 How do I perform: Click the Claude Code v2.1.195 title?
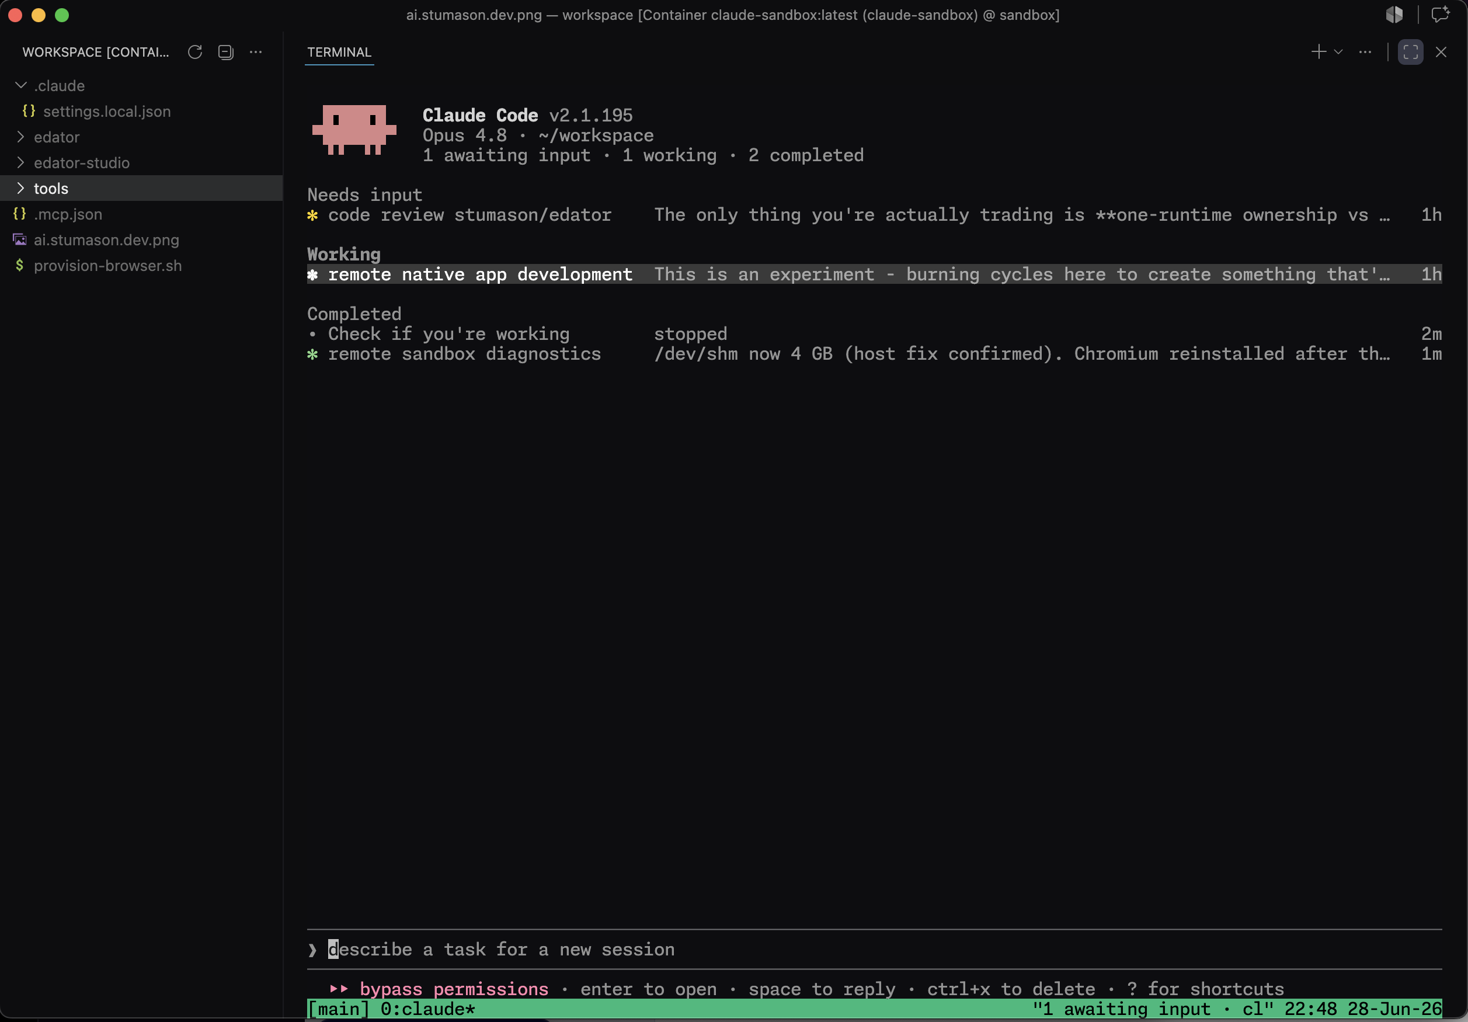pos(527,115)
